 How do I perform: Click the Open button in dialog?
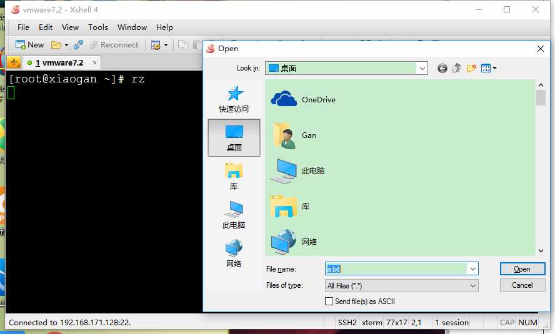[522, 269]
